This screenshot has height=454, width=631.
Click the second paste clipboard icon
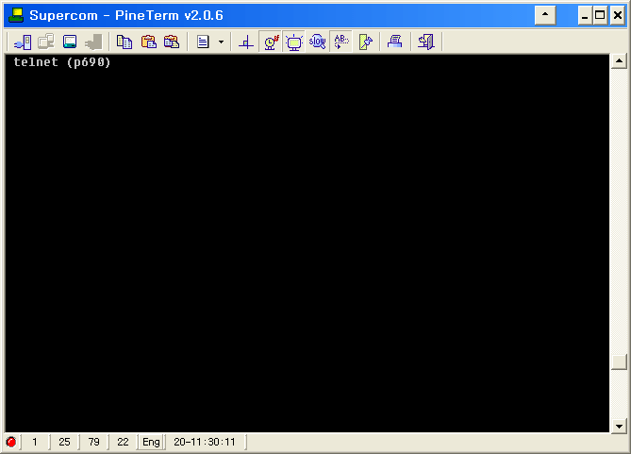(x=172, y=42)
